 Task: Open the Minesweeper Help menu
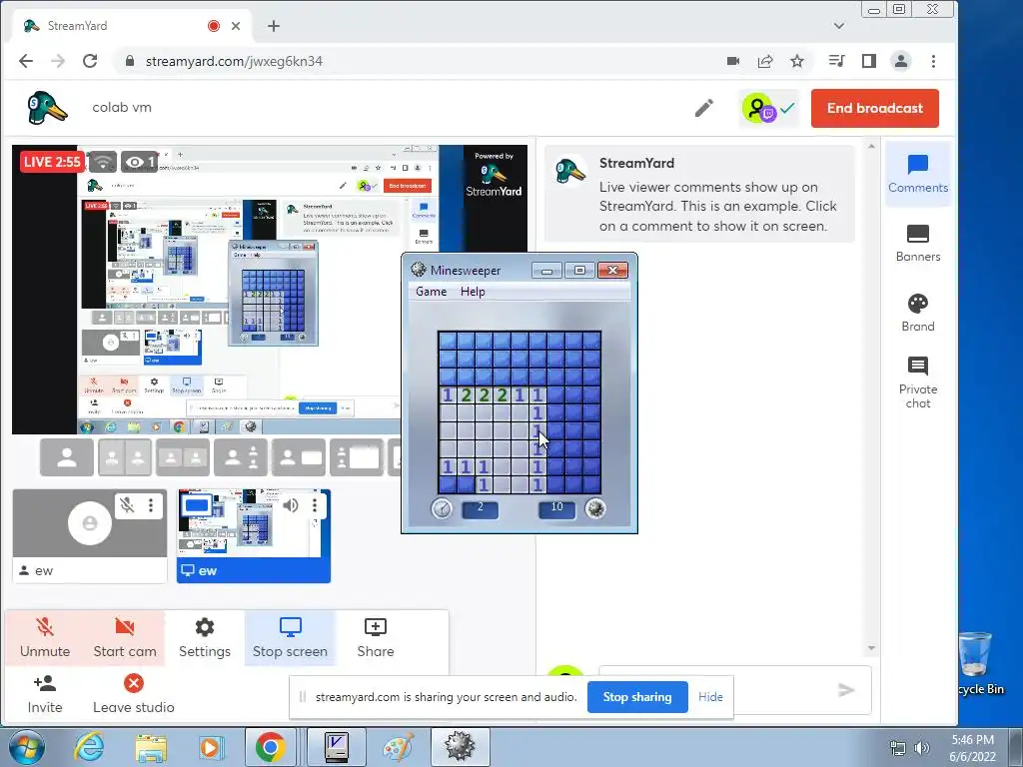(473, 292)
